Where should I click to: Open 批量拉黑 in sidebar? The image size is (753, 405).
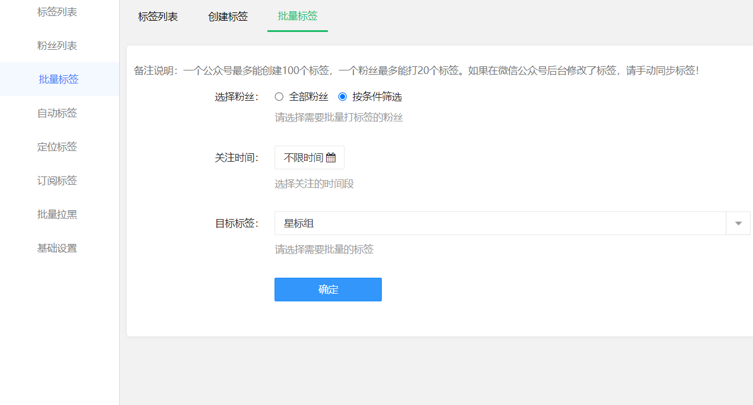click(58, 214)
